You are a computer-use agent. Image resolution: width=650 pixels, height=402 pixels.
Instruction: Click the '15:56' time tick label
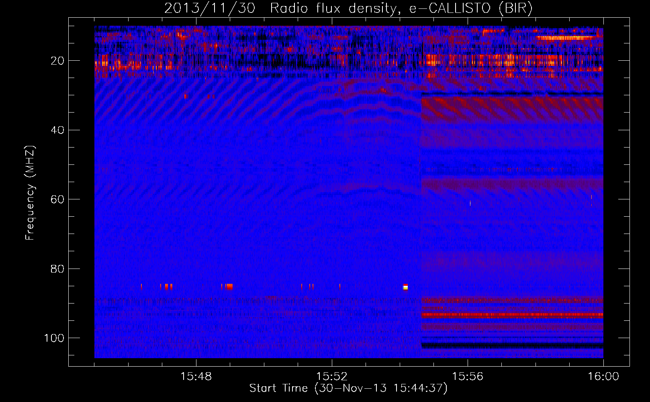[x=468, y=377]
